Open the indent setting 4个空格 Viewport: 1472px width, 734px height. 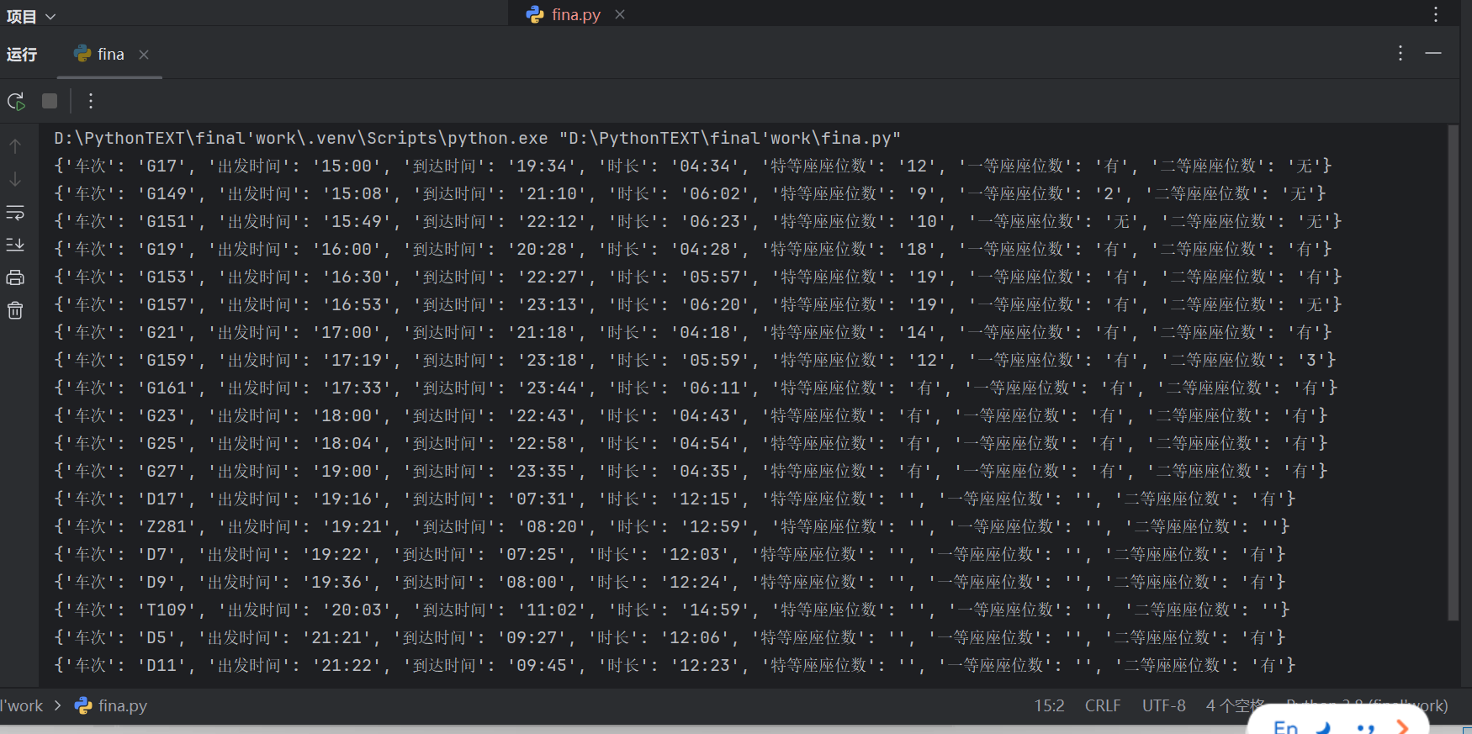click(1236, 705)
